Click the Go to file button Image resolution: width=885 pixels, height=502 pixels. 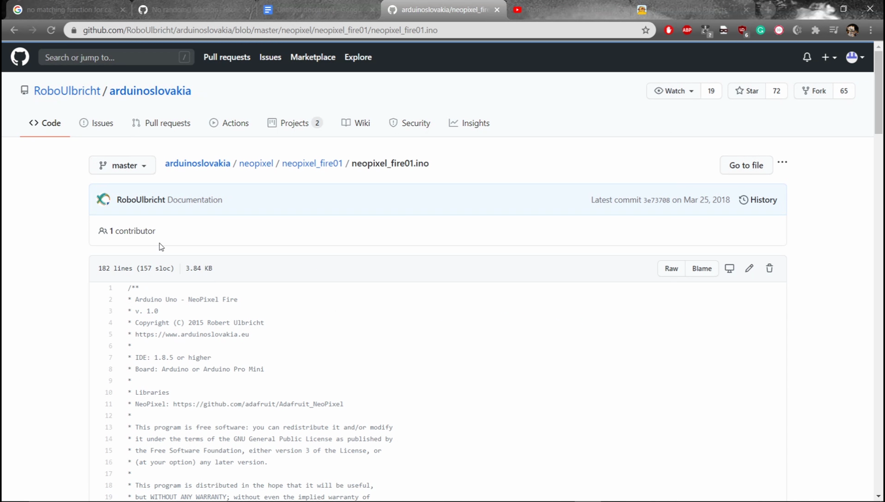tap(746, 165)
